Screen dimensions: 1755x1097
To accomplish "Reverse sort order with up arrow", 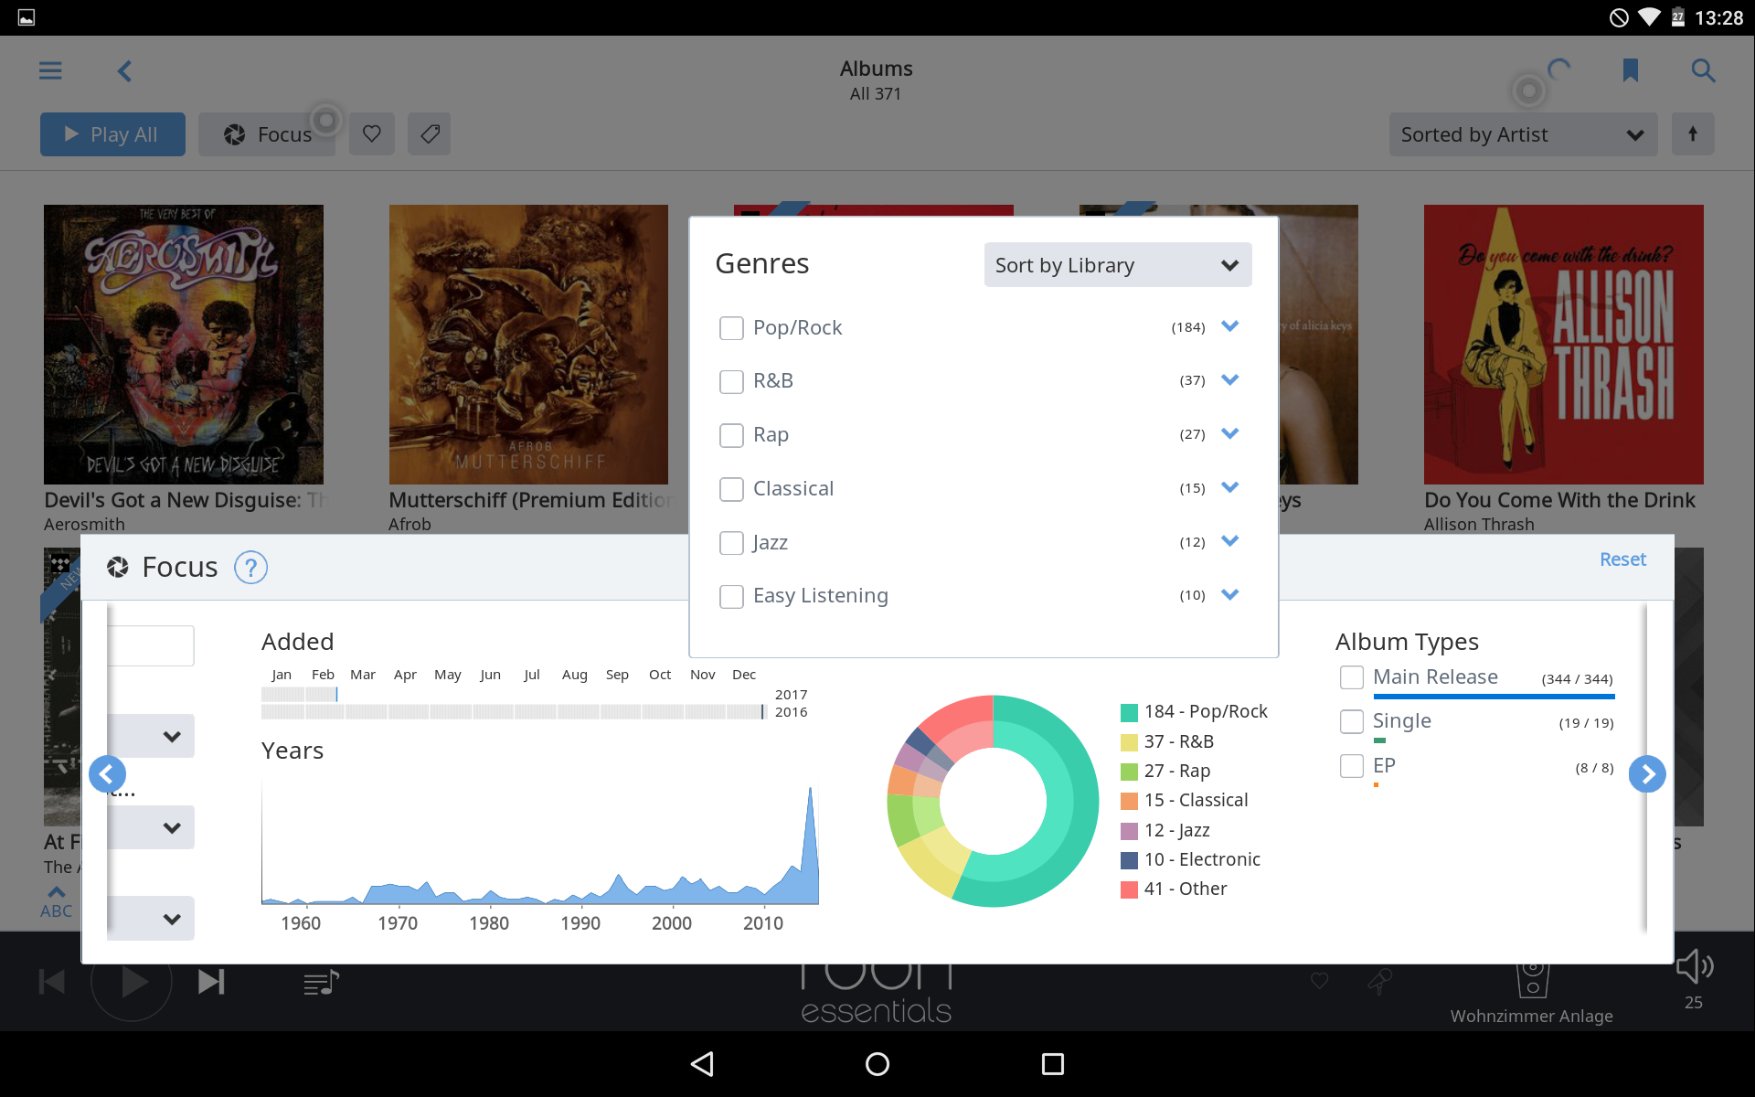I will [1693, 134].
